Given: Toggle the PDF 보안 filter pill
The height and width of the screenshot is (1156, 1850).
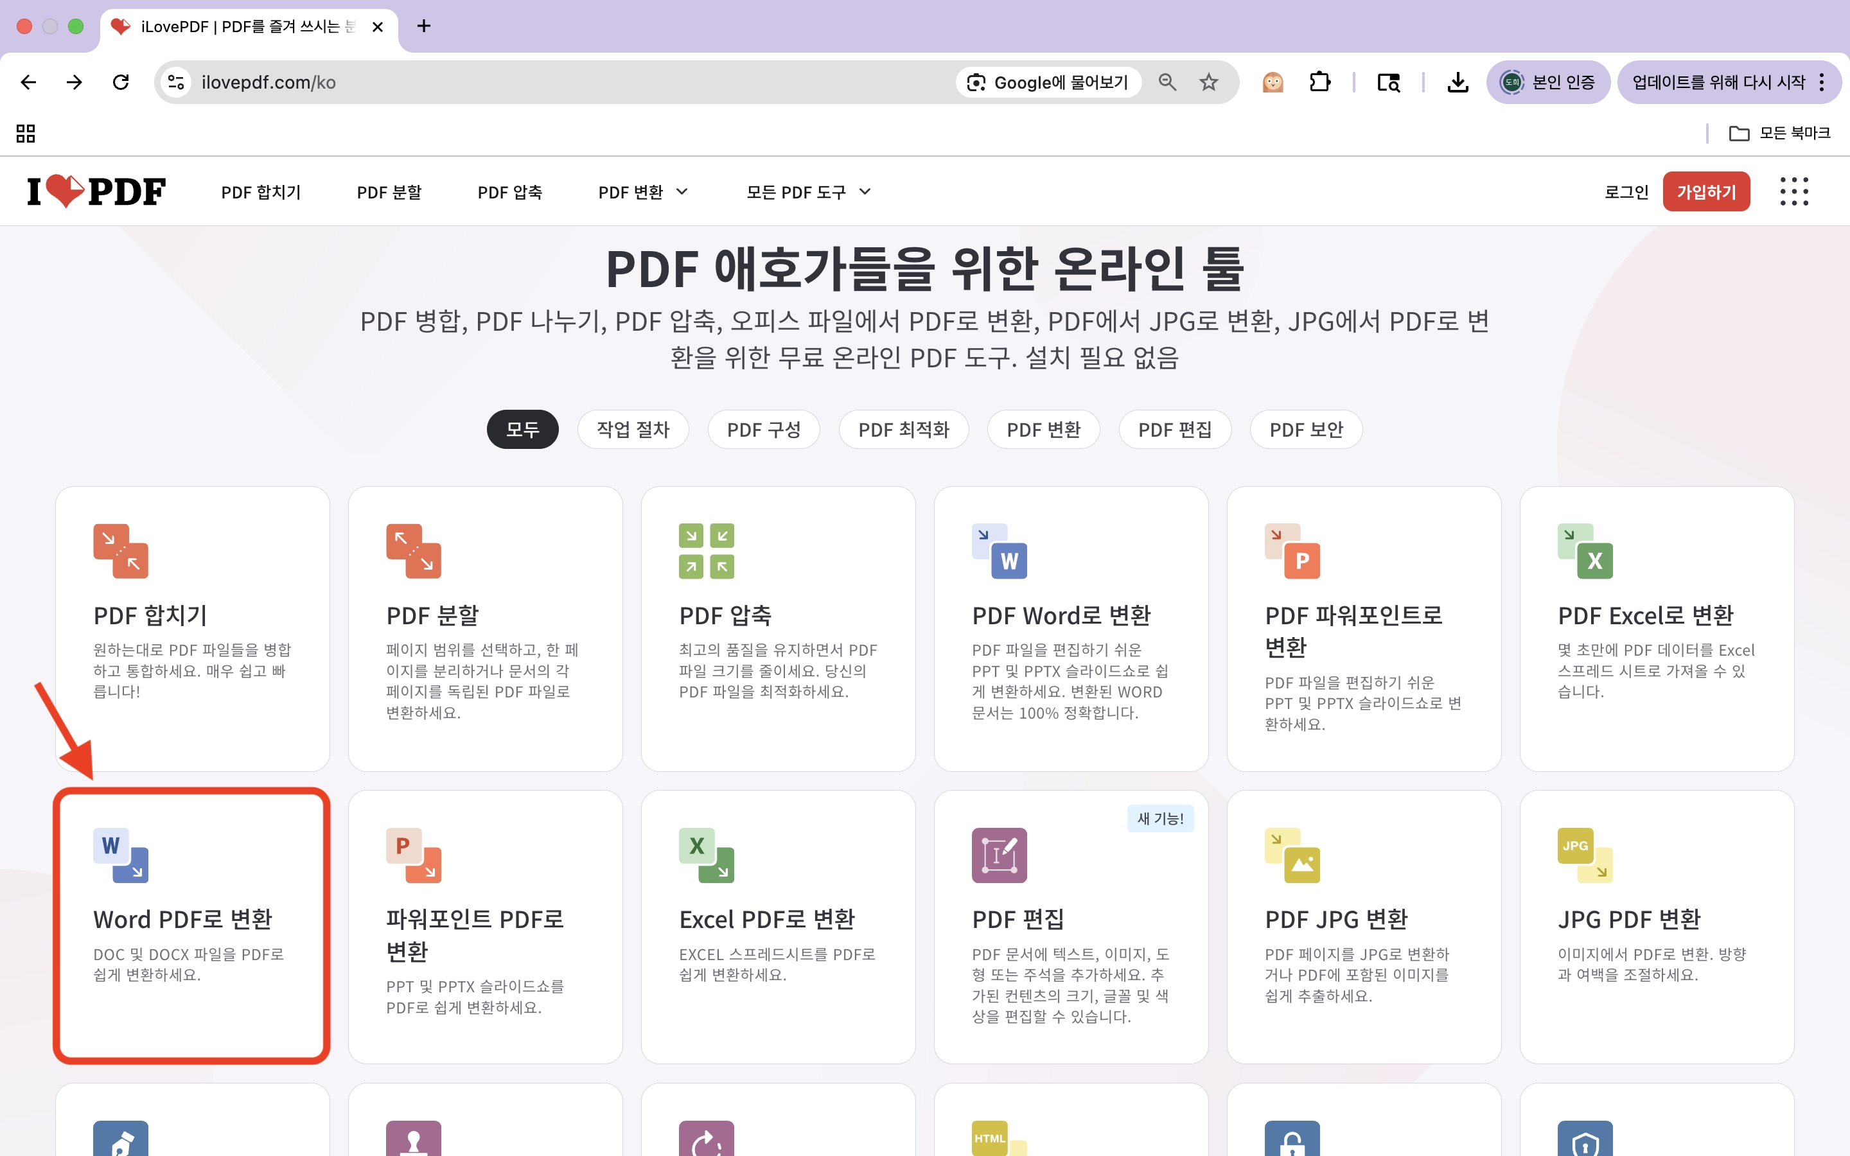Looking at the screenshot, I should pyautogui.click(x=1307, y=430).
